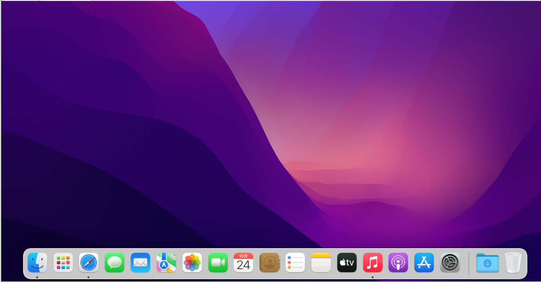This screenshot has height=282, width=541.
Task: Open the Reminders app
Action: click(295, 263)
